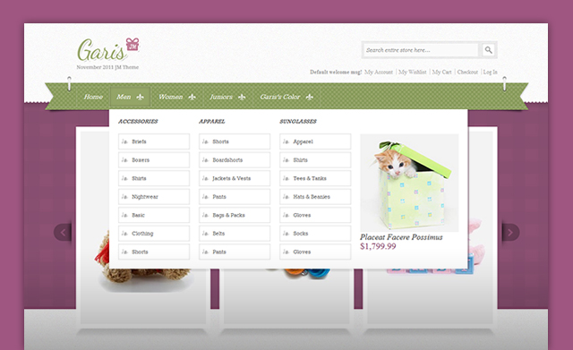This screenshot has width=573, height=350.
Task: Focus the search entire store field
Action: (x=421, y=50)
